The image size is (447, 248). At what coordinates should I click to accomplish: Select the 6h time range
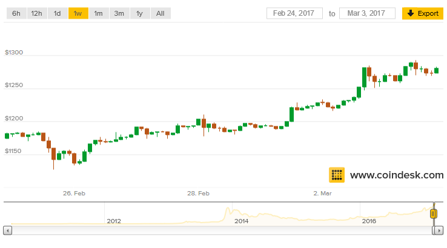(16, 13)
